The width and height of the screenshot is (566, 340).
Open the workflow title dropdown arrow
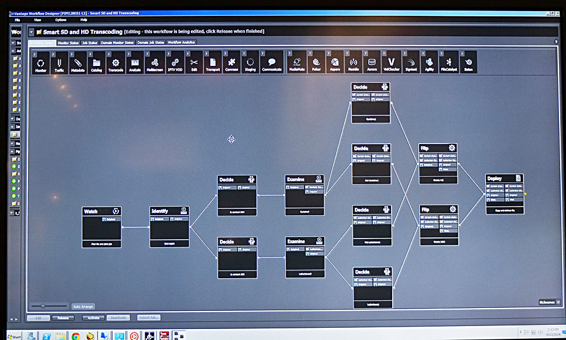32,32
